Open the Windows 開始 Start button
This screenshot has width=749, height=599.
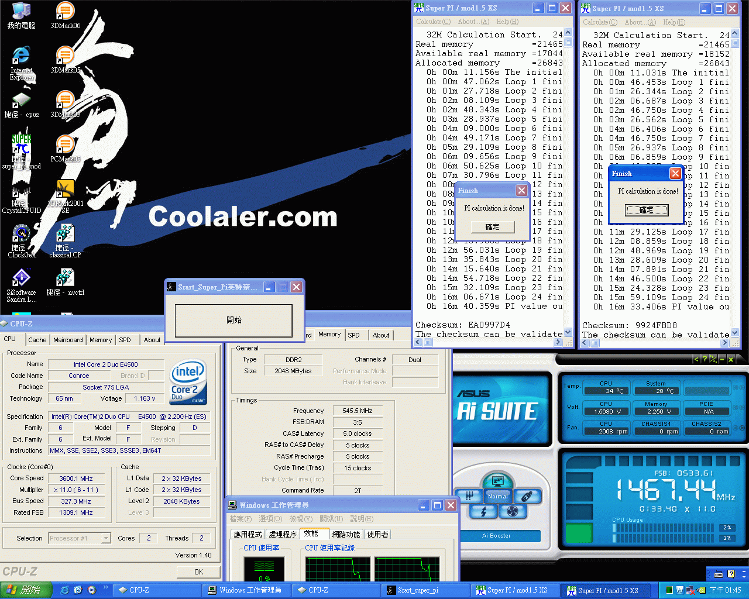click(x=26, y=590)
